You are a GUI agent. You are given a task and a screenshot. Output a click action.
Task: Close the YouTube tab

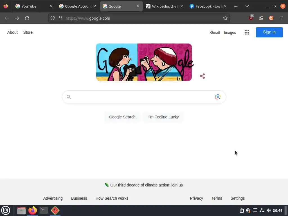[x=51, y=6]
